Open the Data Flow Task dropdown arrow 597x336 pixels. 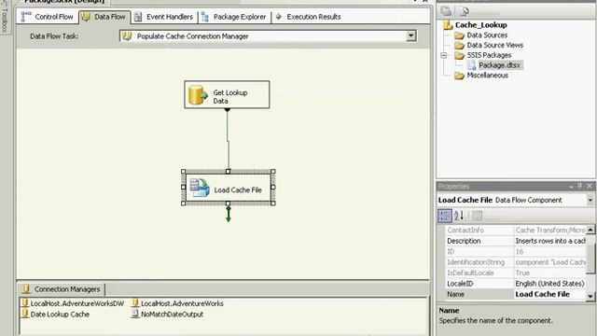(x=410, y=35)
